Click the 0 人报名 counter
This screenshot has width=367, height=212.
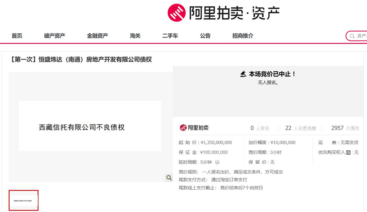coord(260,128)
